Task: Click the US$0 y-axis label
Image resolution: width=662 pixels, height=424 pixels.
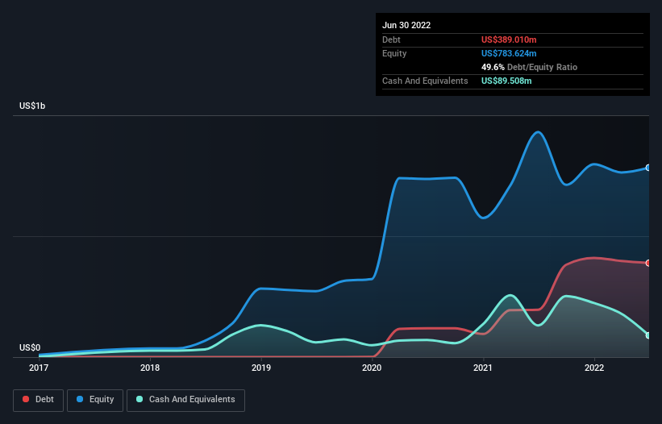Action: [30, 347]
